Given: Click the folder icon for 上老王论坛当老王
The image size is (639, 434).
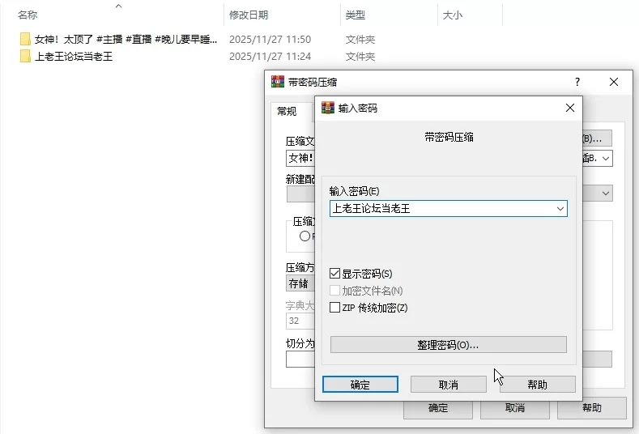Looking at the screenshot, I should (x=25, y=57).
